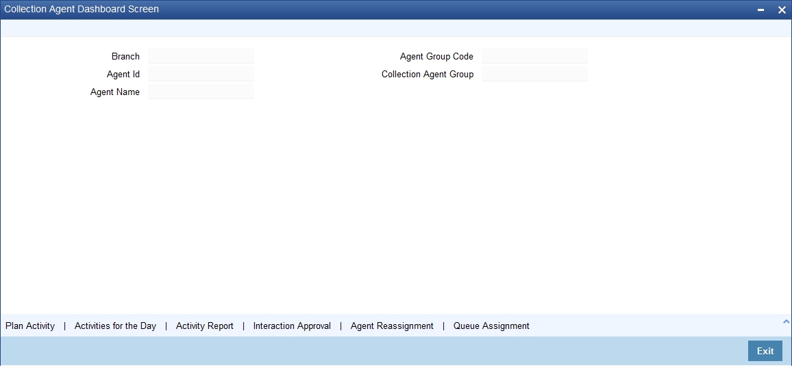Click the Branch label text
The height and width of the screenshot is (370, 792).
coord(126,56)
